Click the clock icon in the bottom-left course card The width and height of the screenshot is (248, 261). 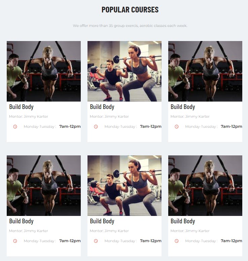[15, 241]
